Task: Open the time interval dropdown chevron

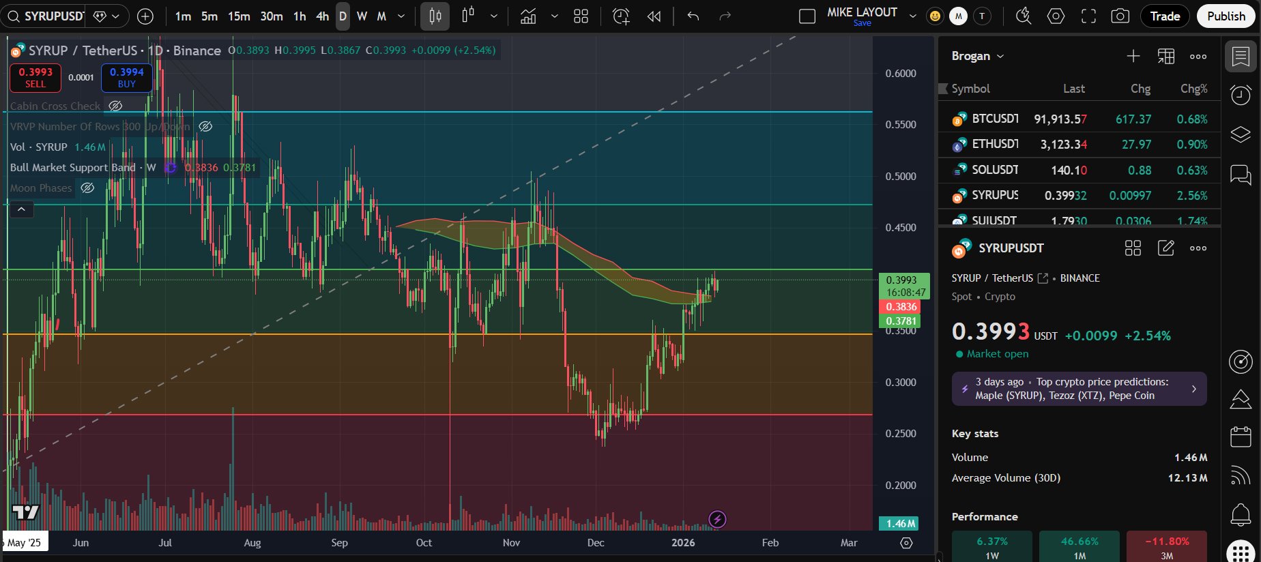Action: click(401, 16)
